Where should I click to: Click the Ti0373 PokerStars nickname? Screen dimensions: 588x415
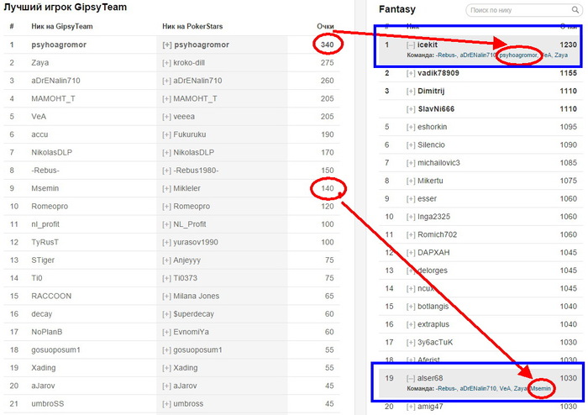(x=185, y=278)
